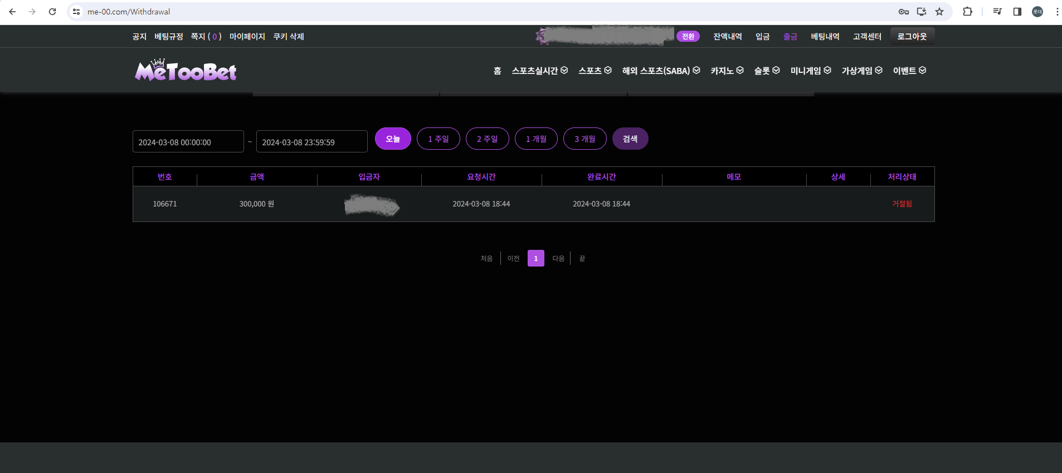Open 마이페이지 from top menu
1062x473 pixels.
pos(247,37)
